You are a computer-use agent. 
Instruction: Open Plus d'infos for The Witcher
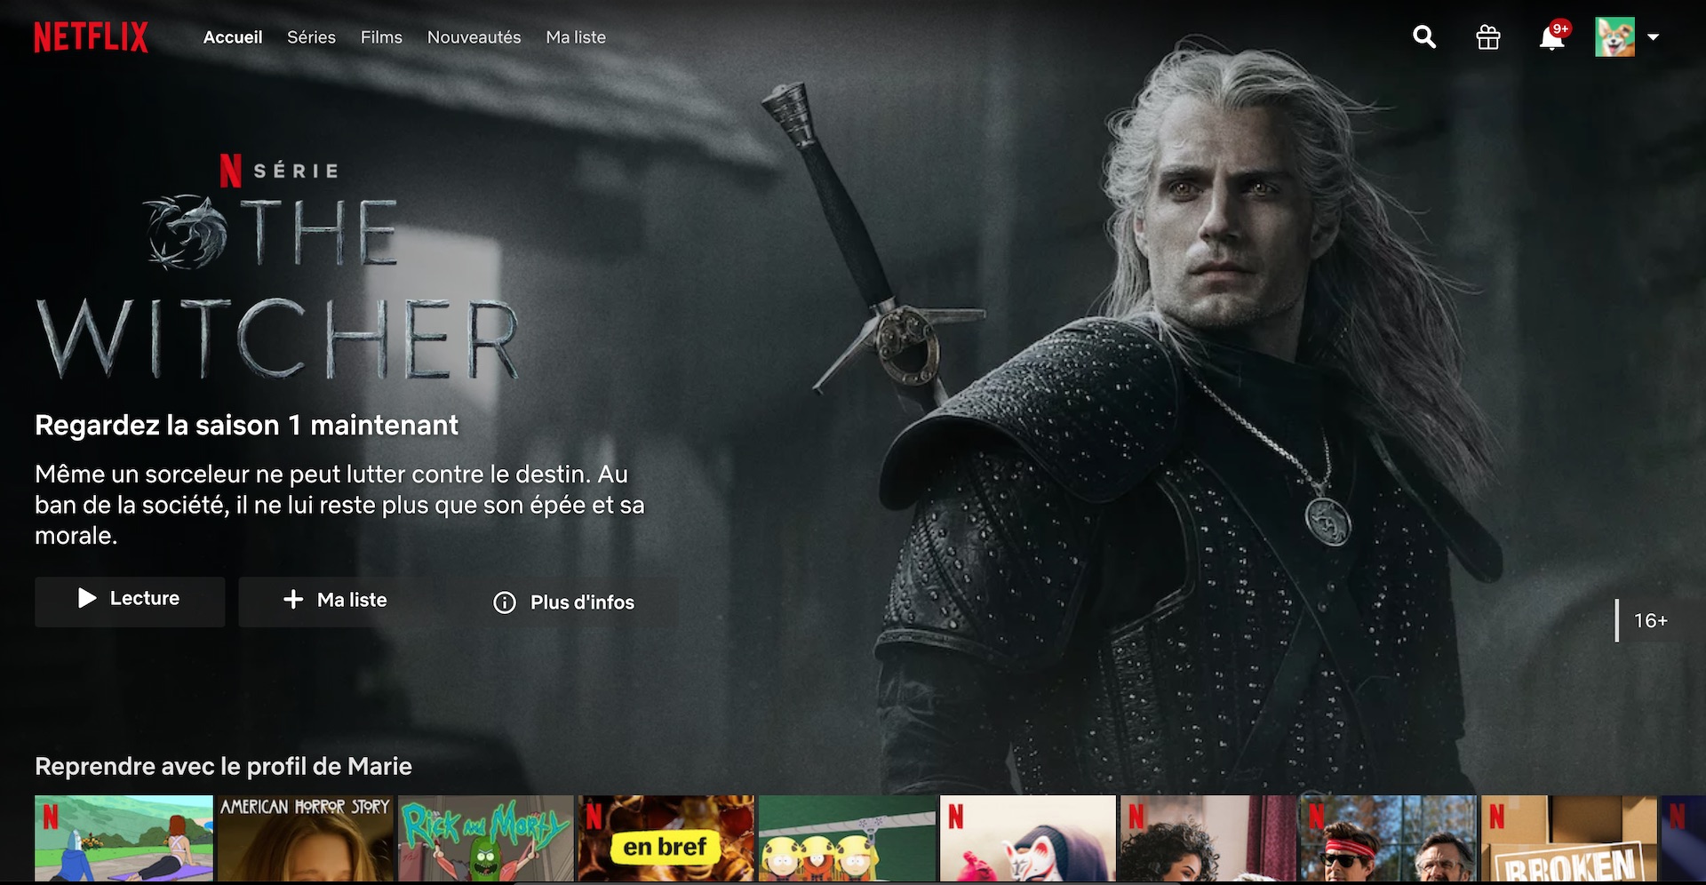(x=564, y=602)
